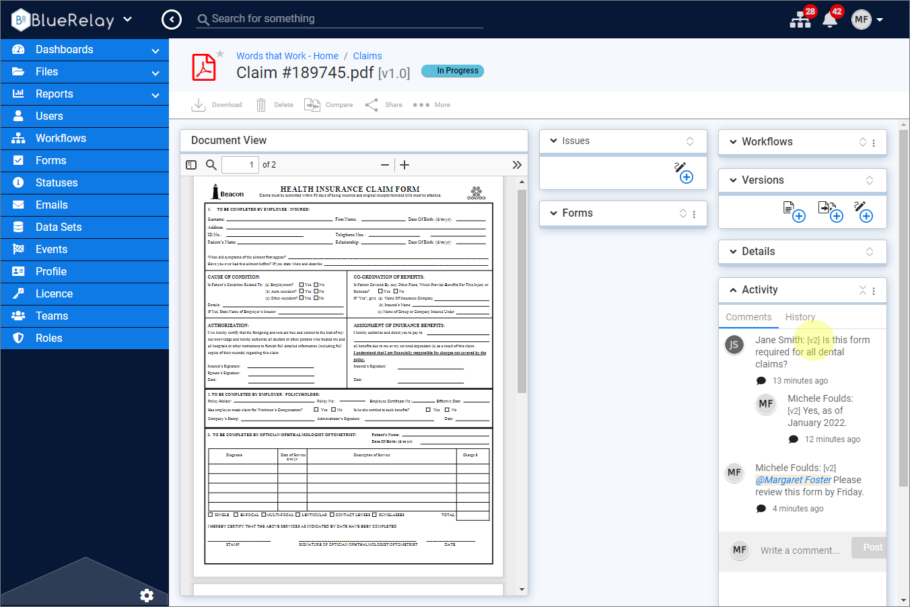Open the find-in-document magnifier in the viewer
910x607 pixels.
[211, 165]
